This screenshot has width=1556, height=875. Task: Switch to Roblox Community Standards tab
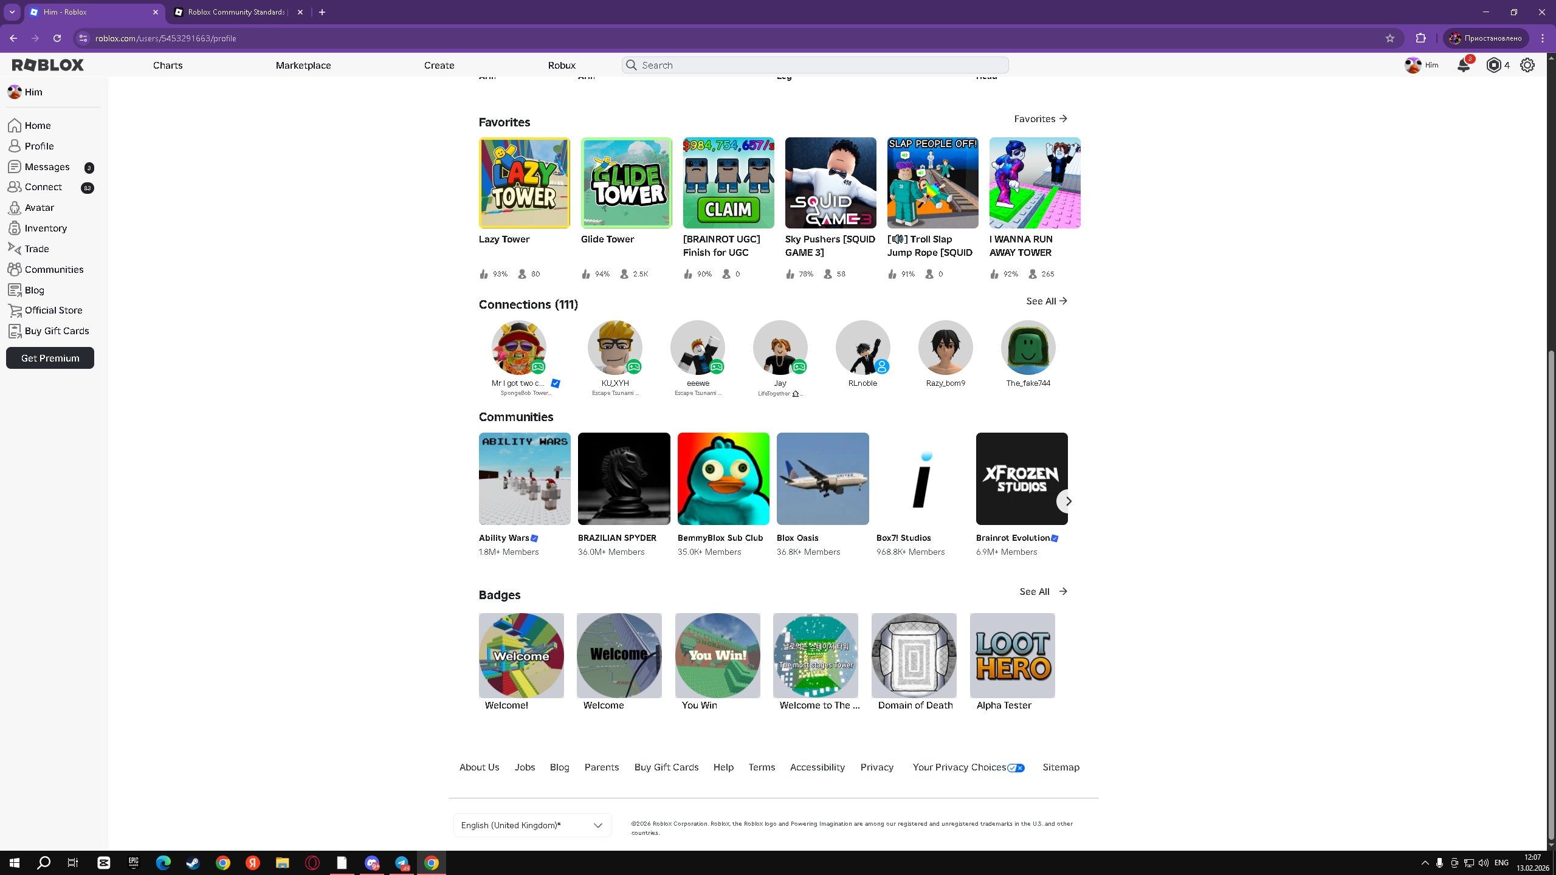pos(237,12)
